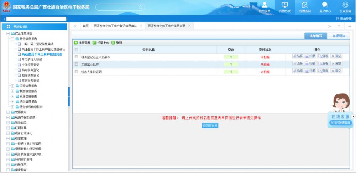Click the search magnifier icon
This screenshot has width=356, height=173.
coord(141,7)
